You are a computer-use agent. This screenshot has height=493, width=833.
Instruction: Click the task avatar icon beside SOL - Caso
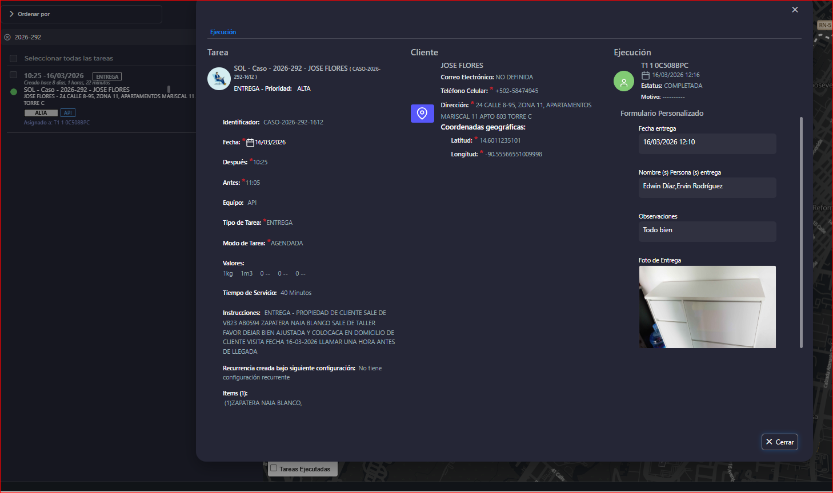pos(219,79)
